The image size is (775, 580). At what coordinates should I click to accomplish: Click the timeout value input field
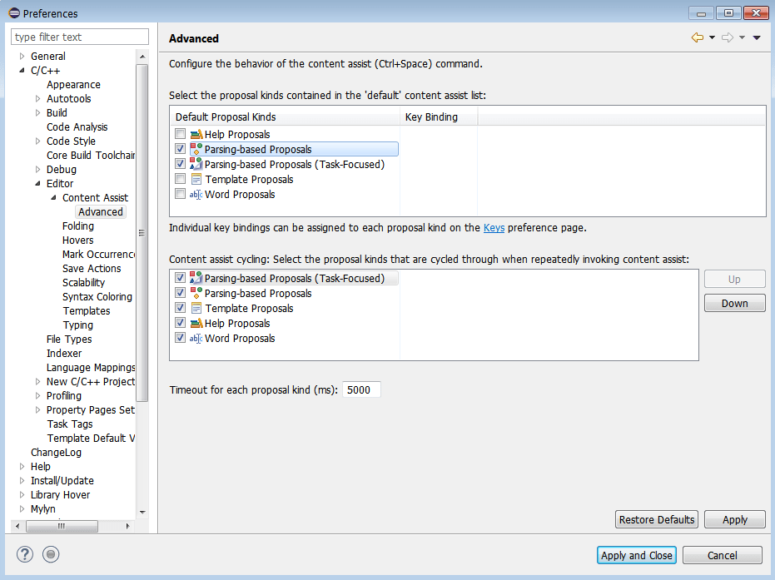click(361, 389)
